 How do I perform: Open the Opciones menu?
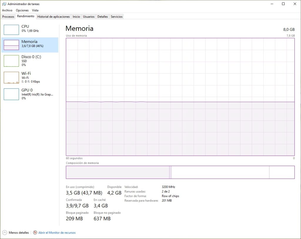(x=22, y=10)
